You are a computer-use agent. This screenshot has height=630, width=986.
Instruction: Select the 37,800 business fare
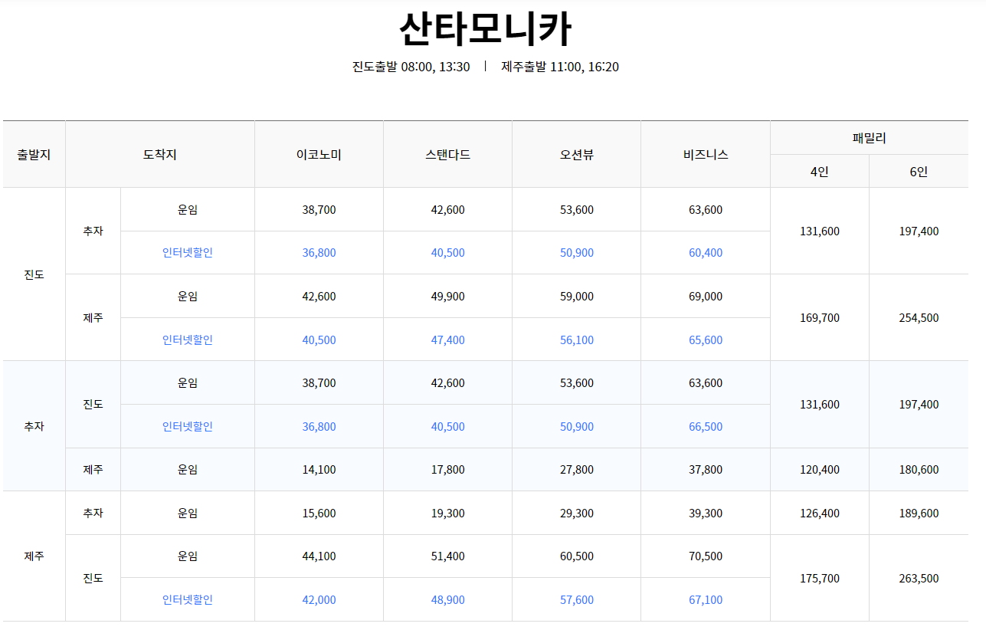706,470
